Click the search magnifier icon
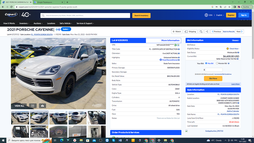The image size is (254, 143). [43, 16]
